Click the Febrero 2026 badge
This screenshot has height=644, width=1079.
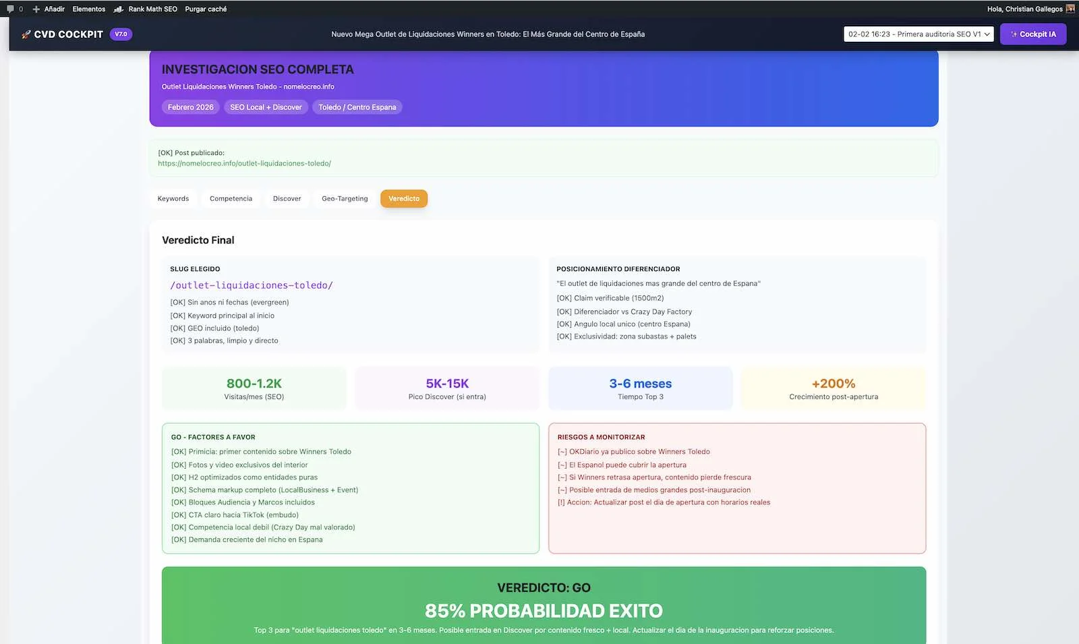click(x=190, y=107)
